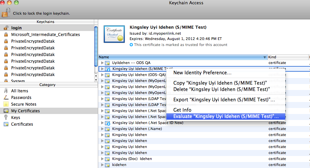The width and height of the screenshot is (310, 168).
Task: Sort by the Kind column header
Action: pyautogui.click(x=288, y=57)
